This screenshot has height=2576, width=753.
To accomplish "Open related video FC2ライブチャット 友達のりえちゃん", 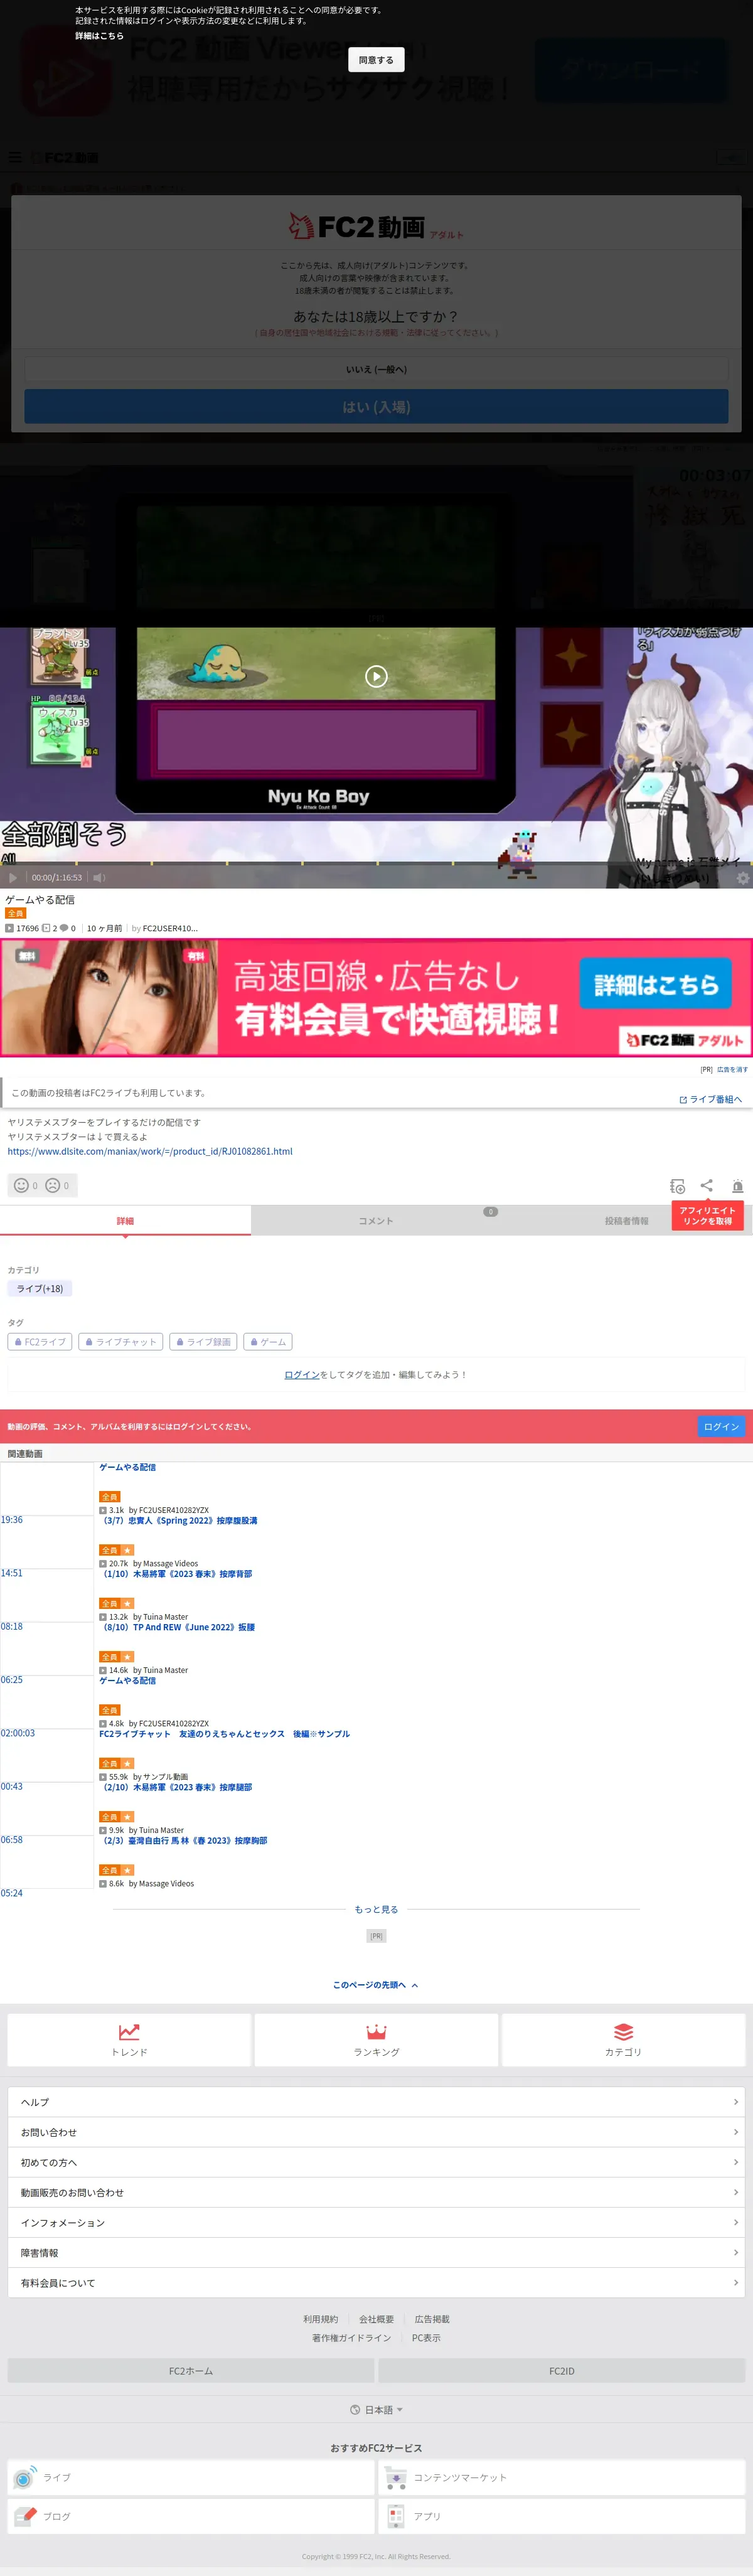I will 224,1734.
